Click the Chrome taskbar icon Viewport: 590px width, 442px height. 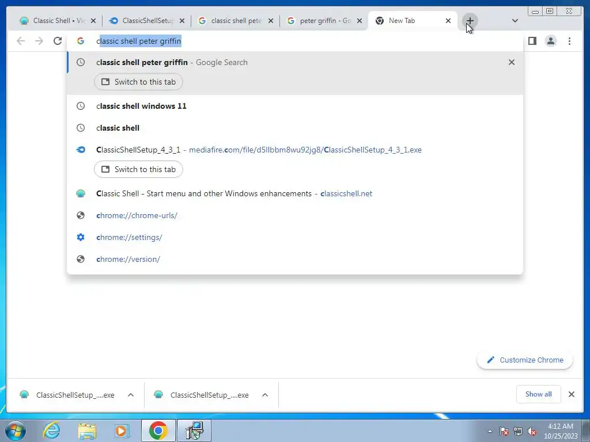click(x=158, y=430)
